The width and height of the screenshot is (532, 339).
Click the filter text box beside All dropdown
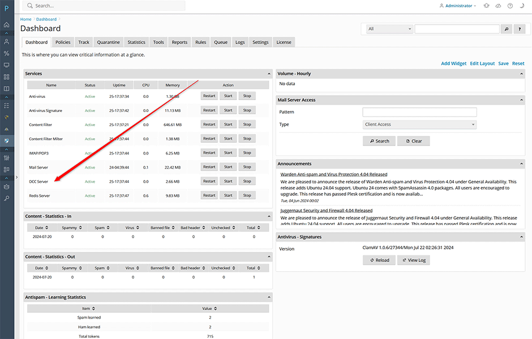point(457,29)
